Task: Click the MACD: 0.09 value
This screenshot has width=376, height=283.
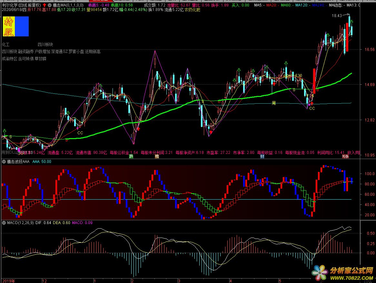Action: tap(82, 223)
